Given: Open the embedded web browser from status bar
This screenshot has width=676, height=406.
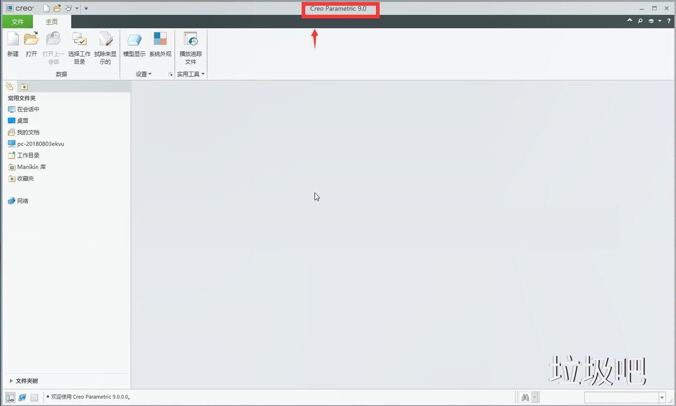Looking at the screenshot, I should (22, 398).
